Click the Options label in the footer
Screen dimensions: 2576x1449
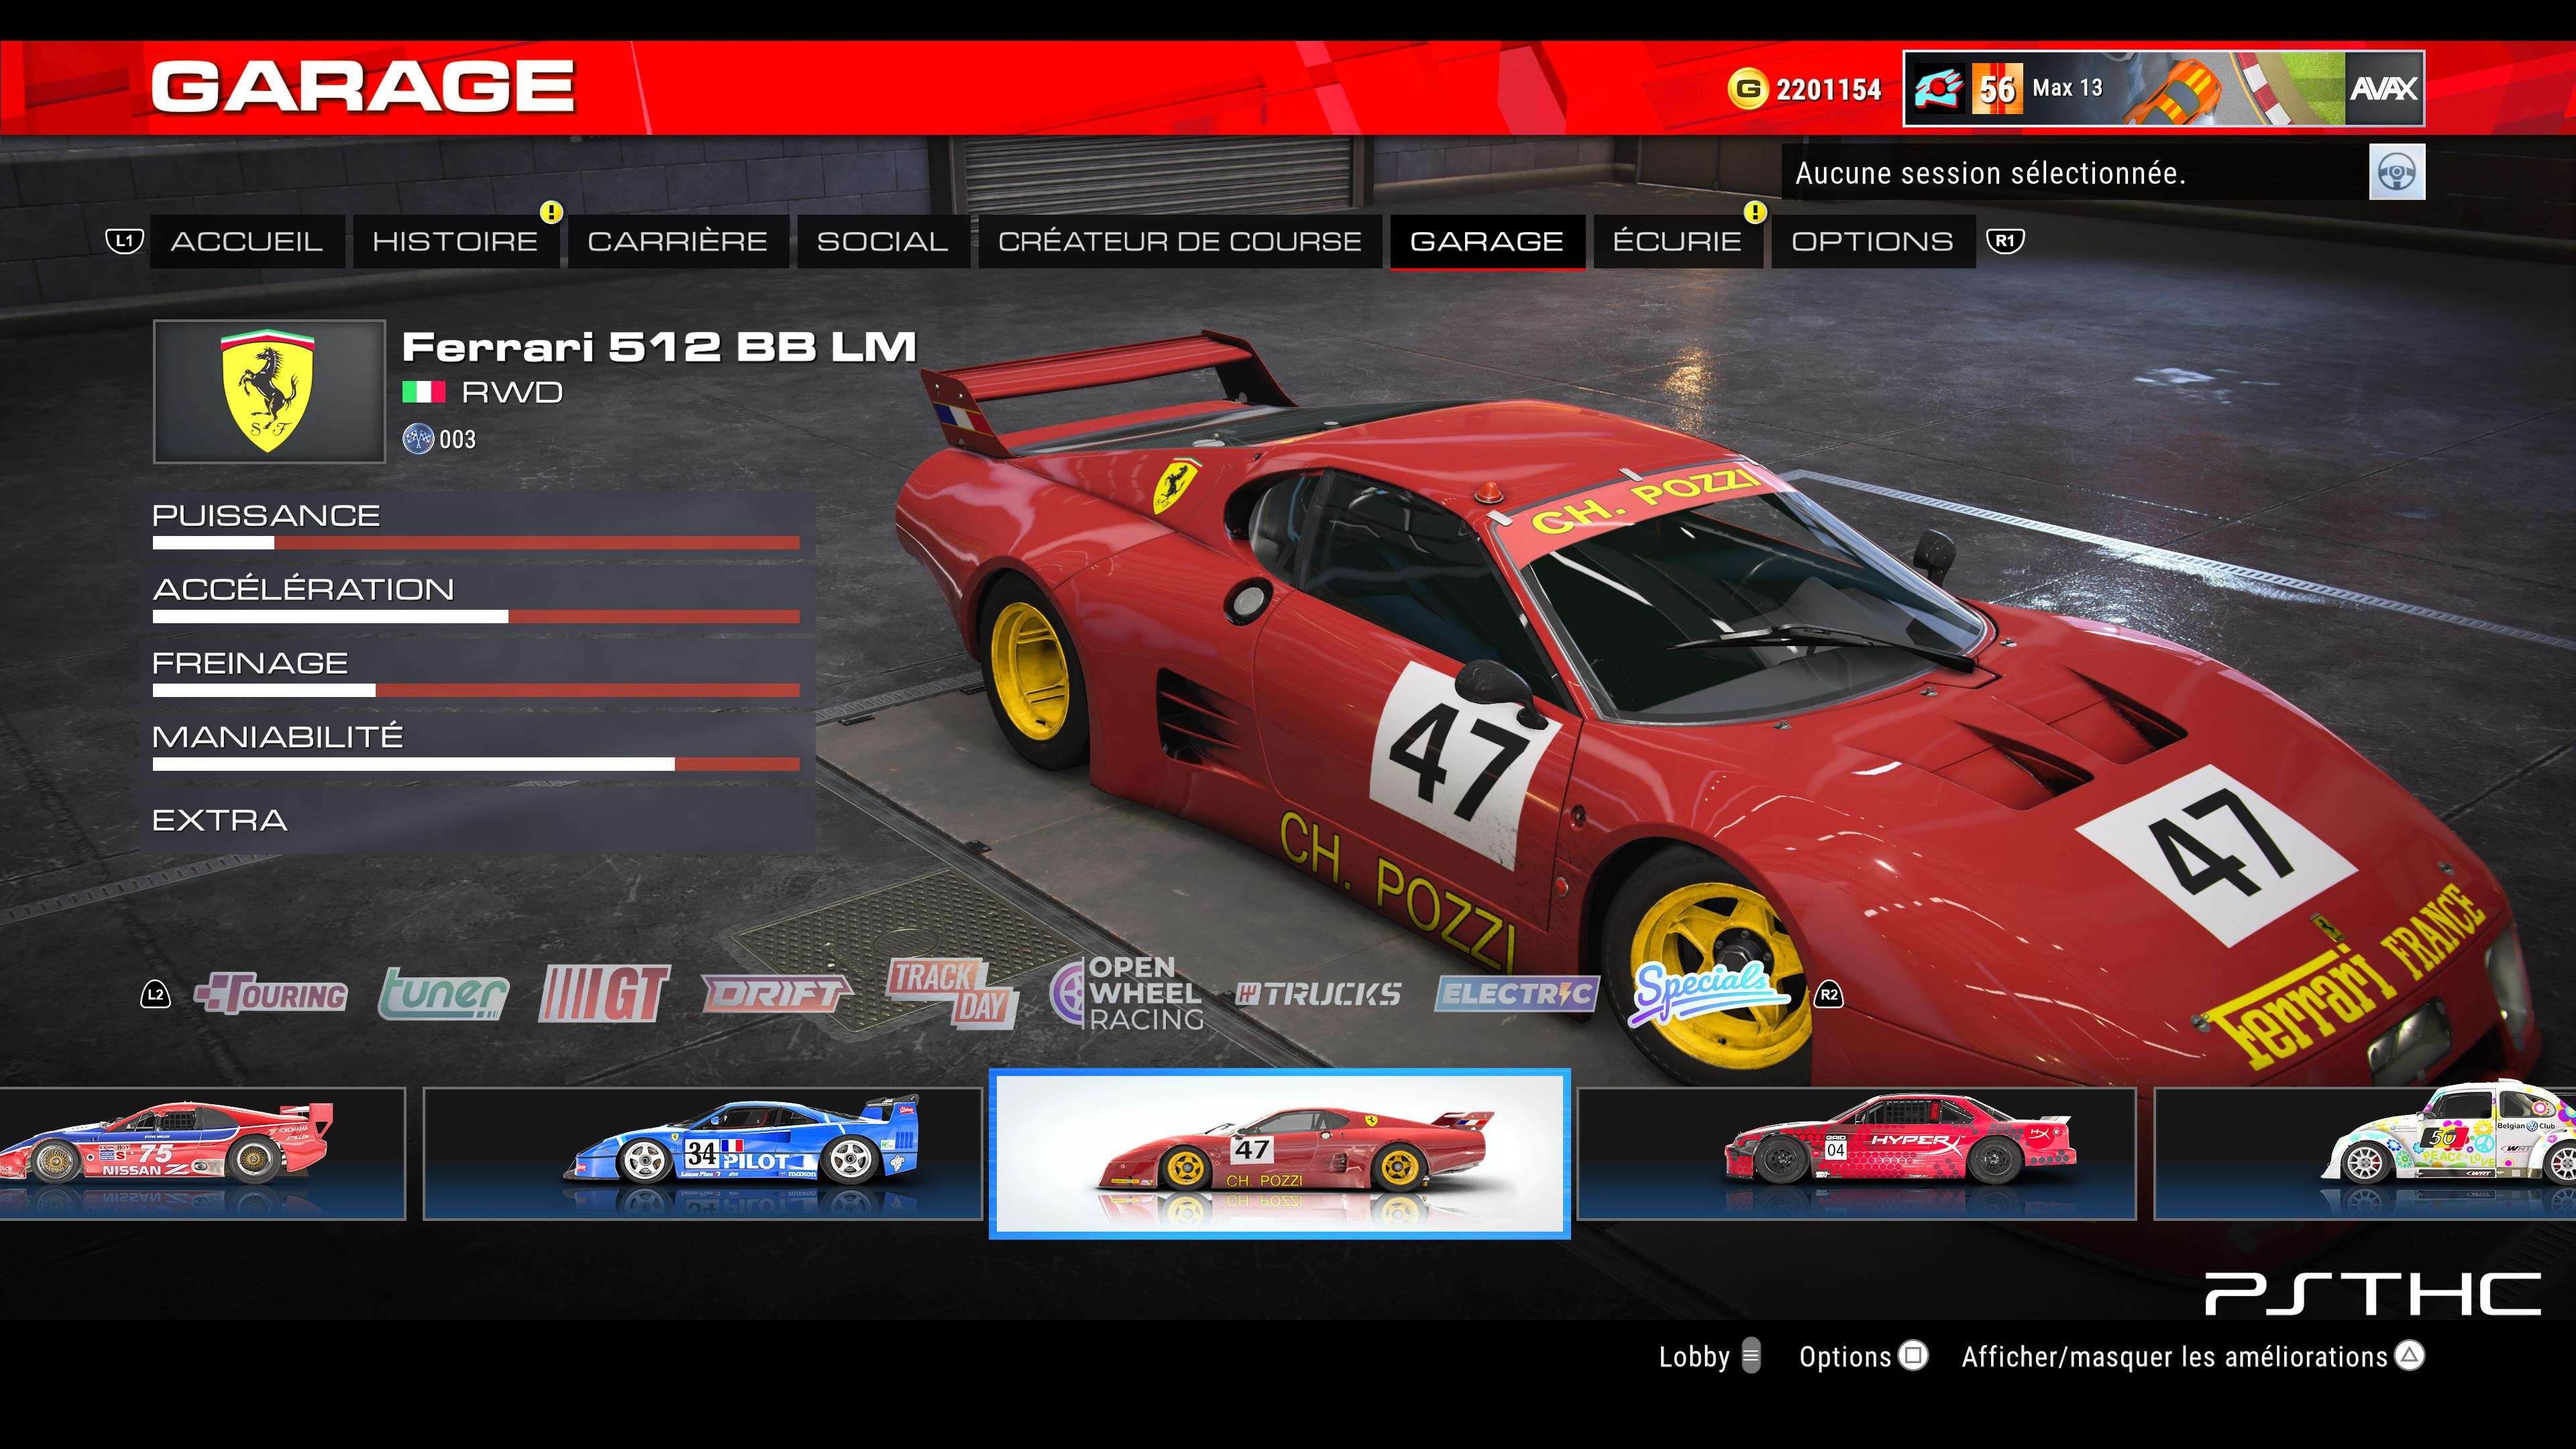1844,1357
